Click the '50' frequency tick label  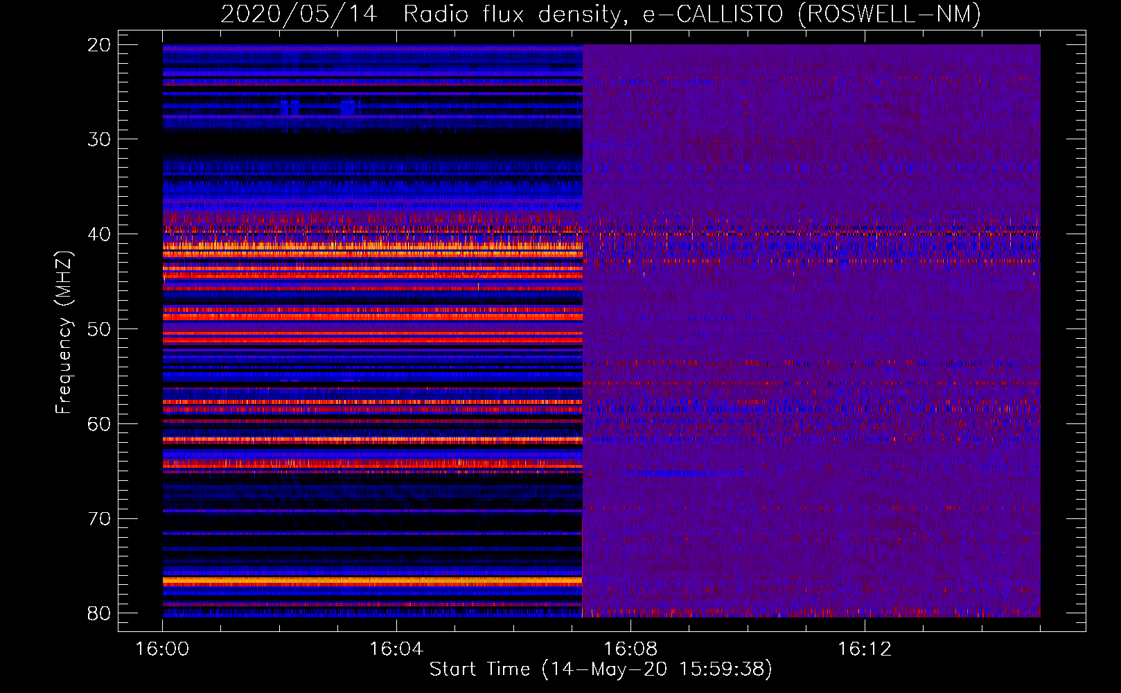(99, 329)
